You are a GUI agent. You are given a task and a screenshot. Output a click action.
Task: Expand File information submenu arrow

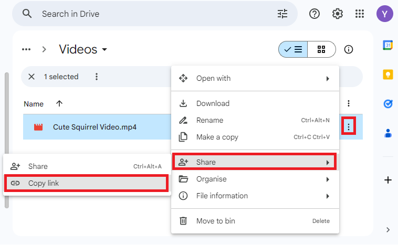(328, 196)
